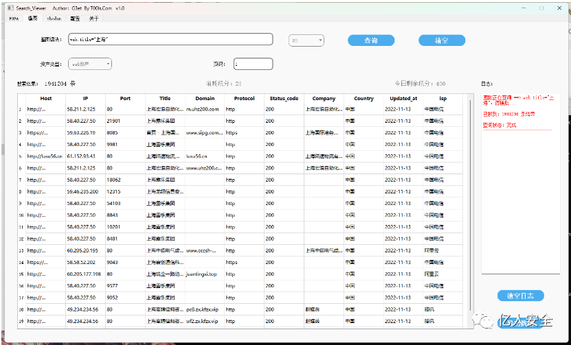
Task: Select the 阿里云 isp cell in row 15
Action: click(x=443, y=274)
